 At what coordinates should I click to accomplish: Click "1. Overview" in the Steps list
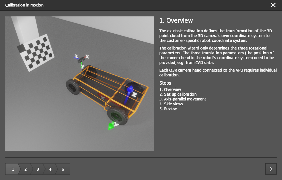(x=170, y=89)
